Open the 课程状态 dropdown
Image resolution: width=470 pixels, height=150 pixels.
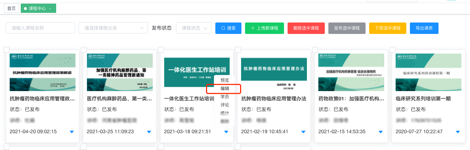pos(194,28)
